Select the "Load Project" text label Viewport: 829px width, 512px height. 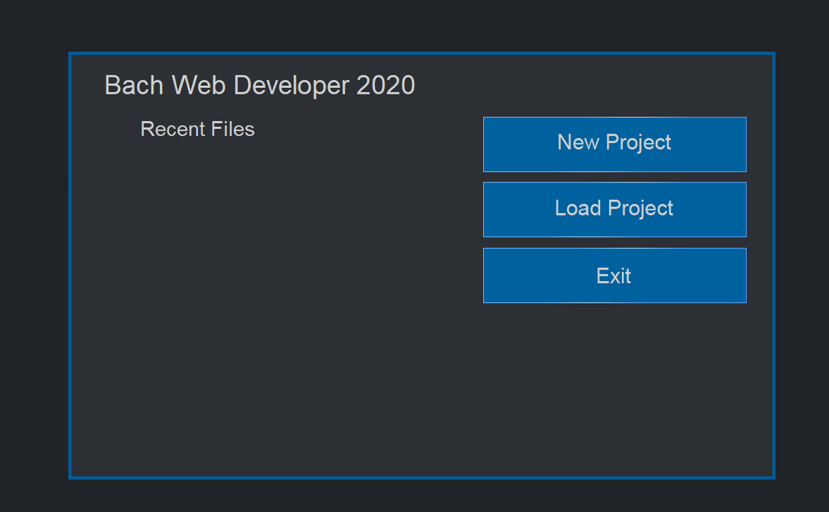click(614, 208)
